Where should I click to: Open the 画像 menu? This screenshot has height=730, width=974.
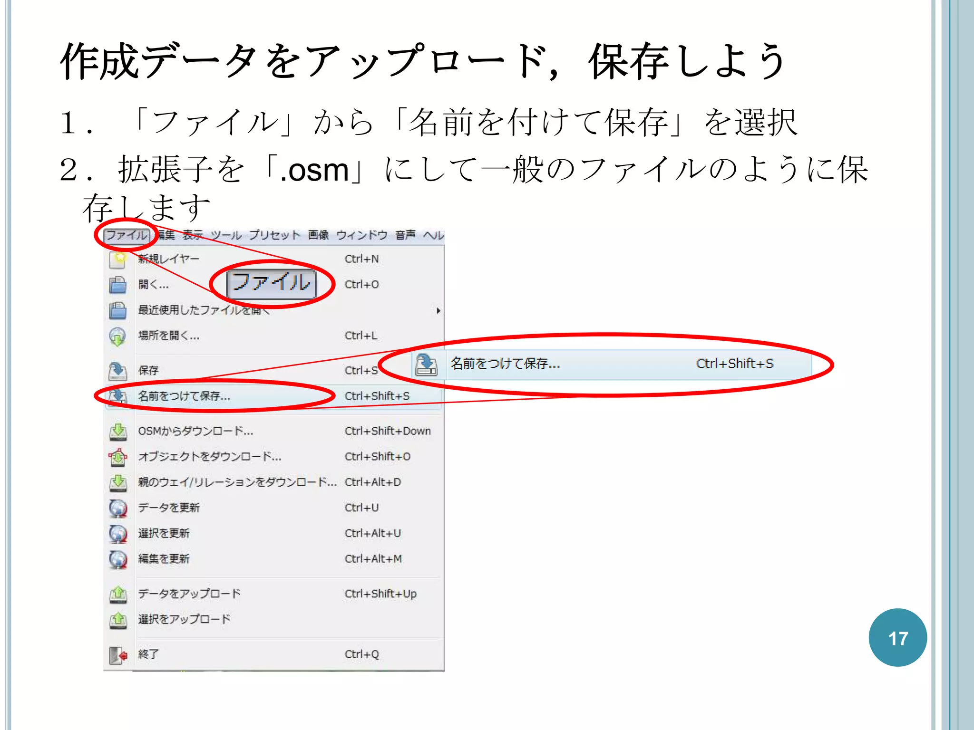[x=318, y=235]
